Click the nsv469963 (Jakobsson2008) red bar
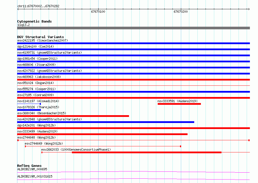The image size is (258, 183). (133, 80)
